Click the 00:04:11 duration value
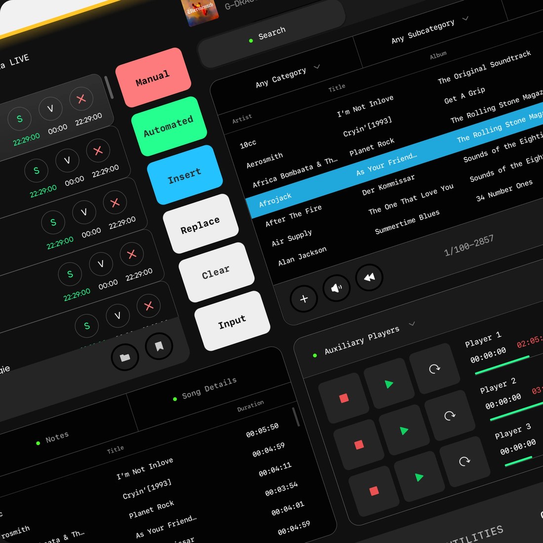 pyautogui.click(x=275, y=469)
